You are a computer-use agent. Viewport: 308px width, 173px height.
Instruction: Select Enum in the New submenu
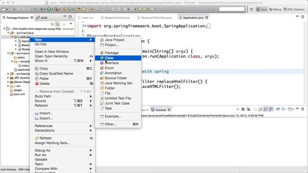tap(118, 68)
